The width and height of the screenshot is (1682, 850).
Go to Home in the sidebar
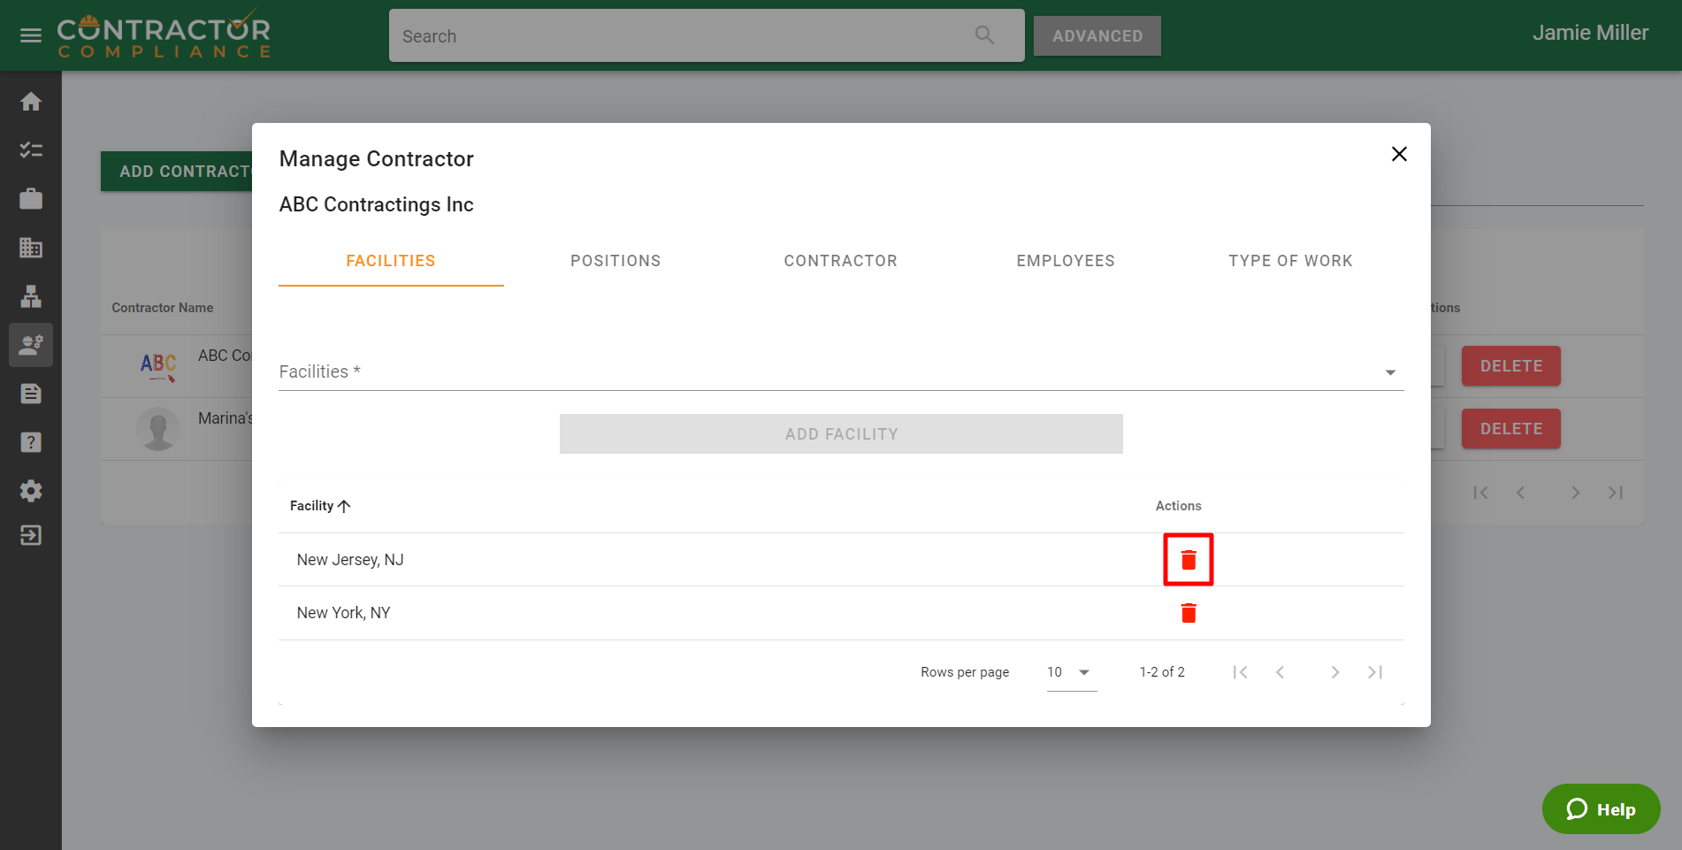point(31,102)
